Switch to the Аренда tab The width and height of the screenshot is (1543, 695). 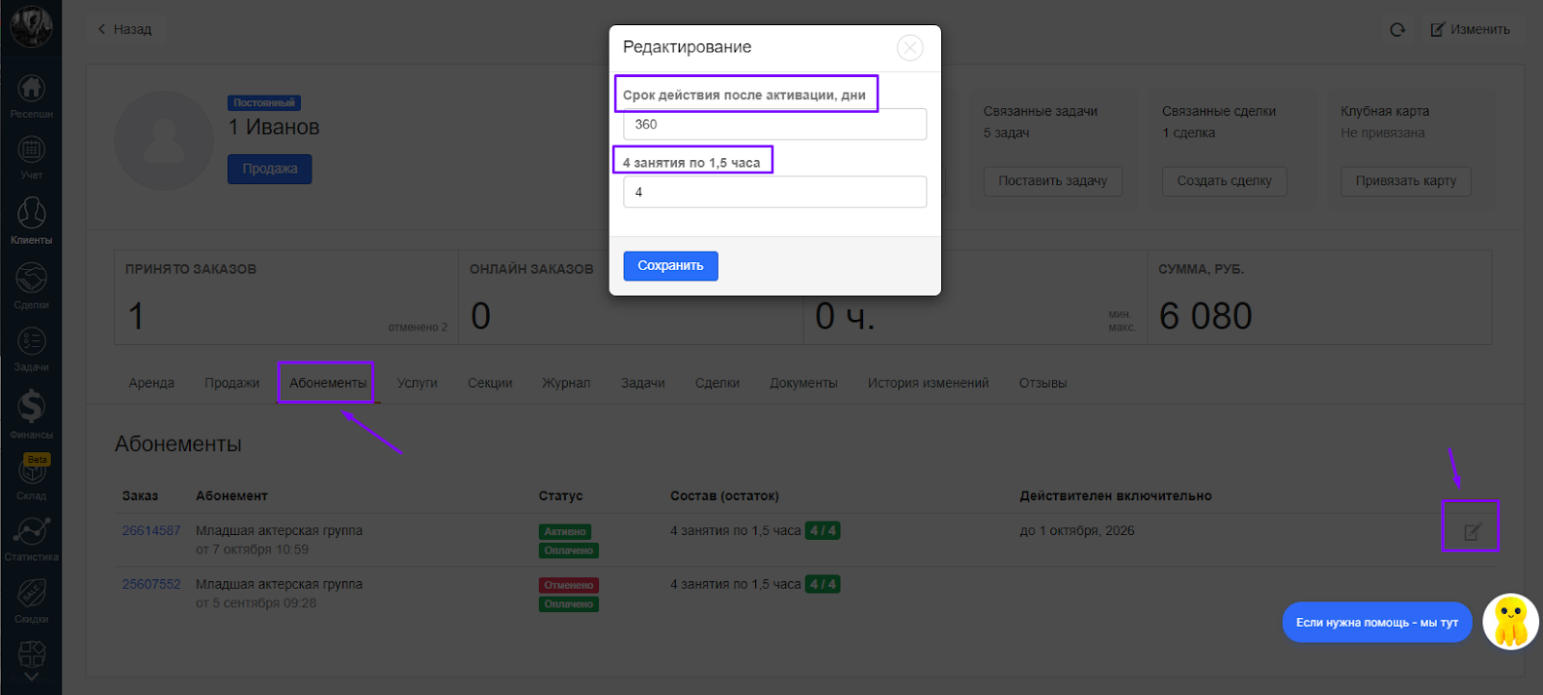(x=151, y=383)
